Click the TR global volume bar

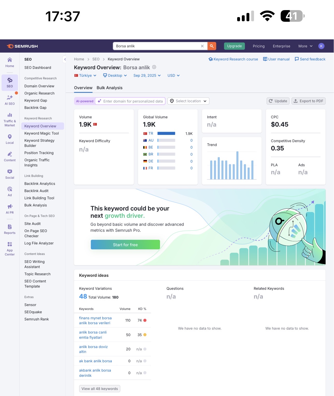click(x=166, y=133)
